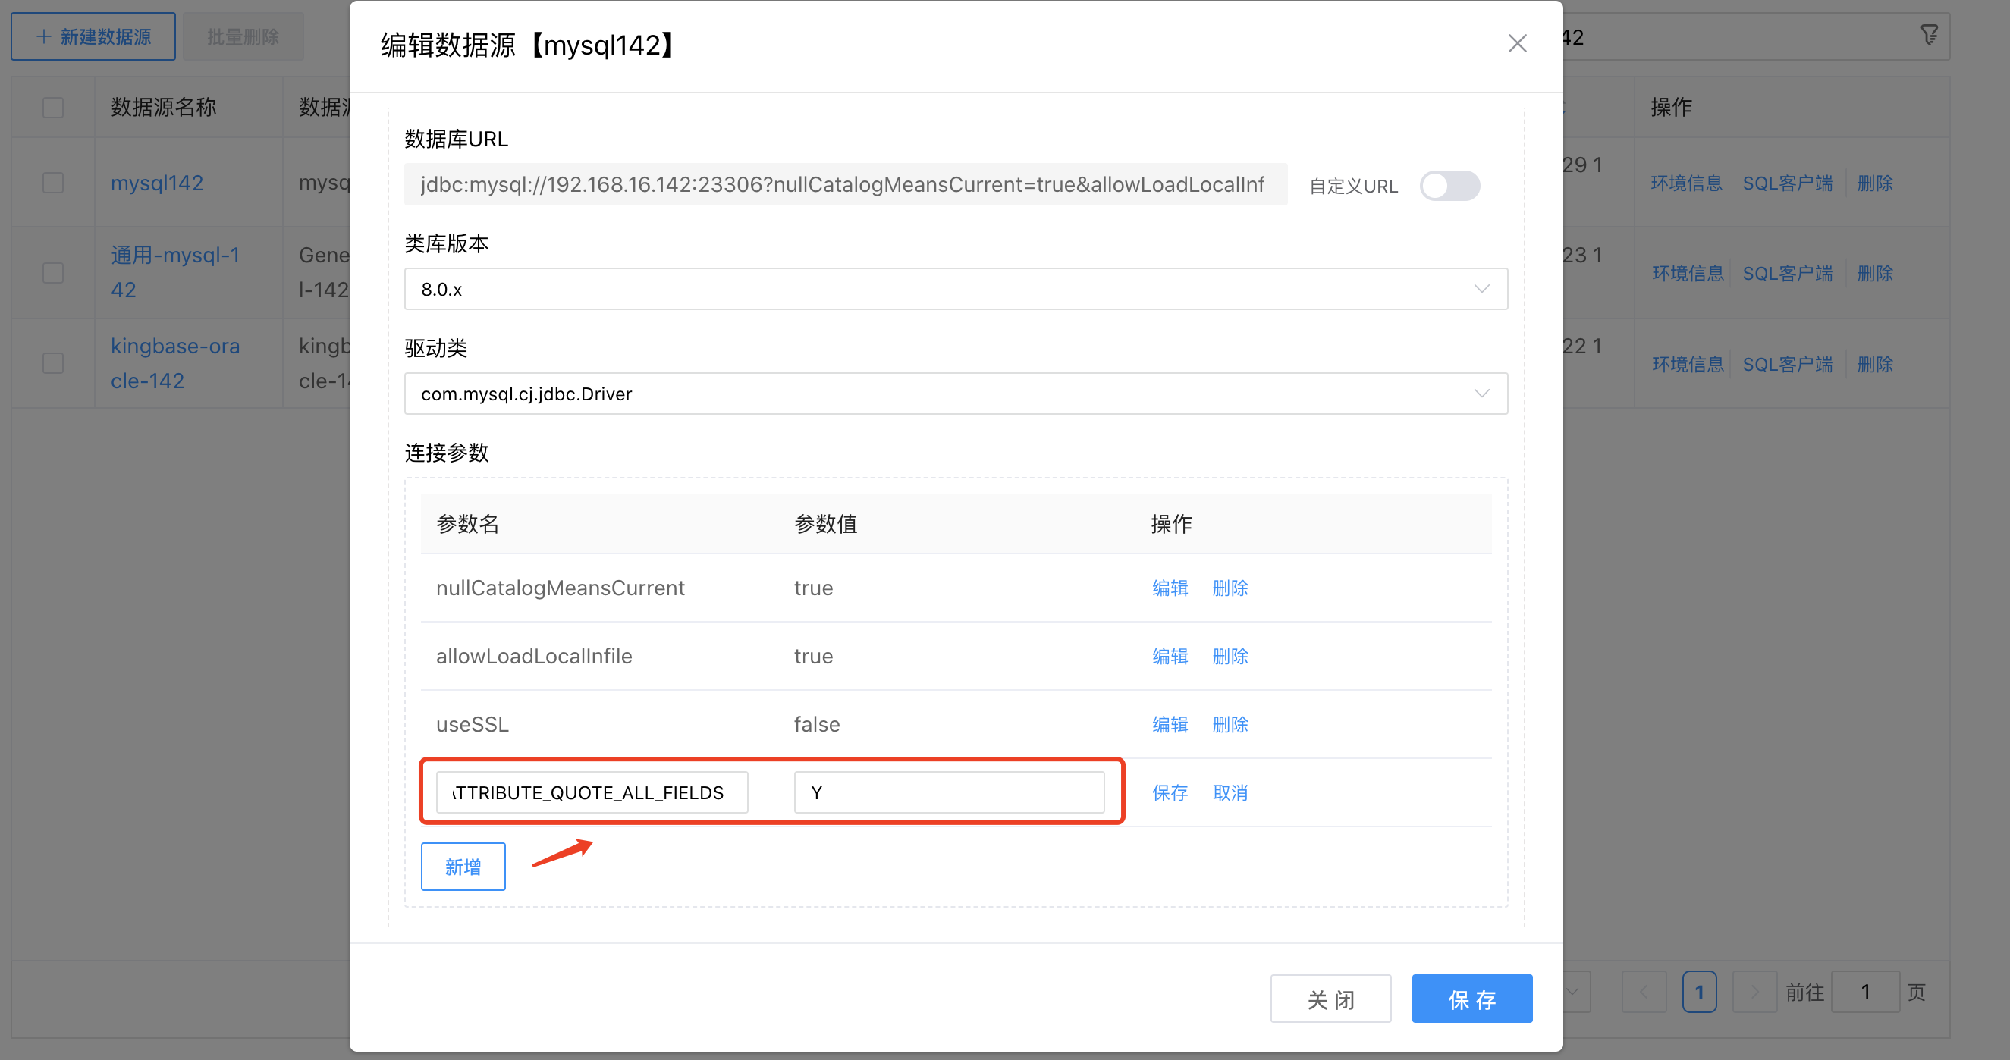Cancel the new parameter row edit

tap(1230, 792)
